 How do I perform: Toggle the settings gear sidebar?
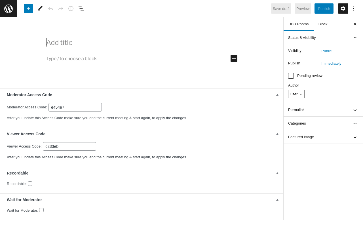pos(343,9)
